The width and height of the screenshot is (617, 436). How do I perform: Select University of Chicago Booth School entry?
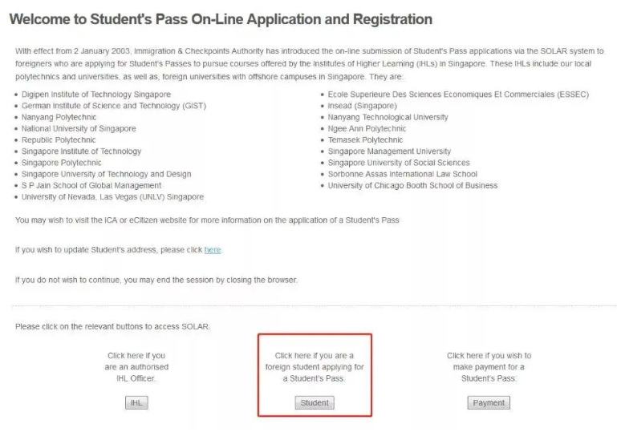pyautogui.click(x=412, y=185)
